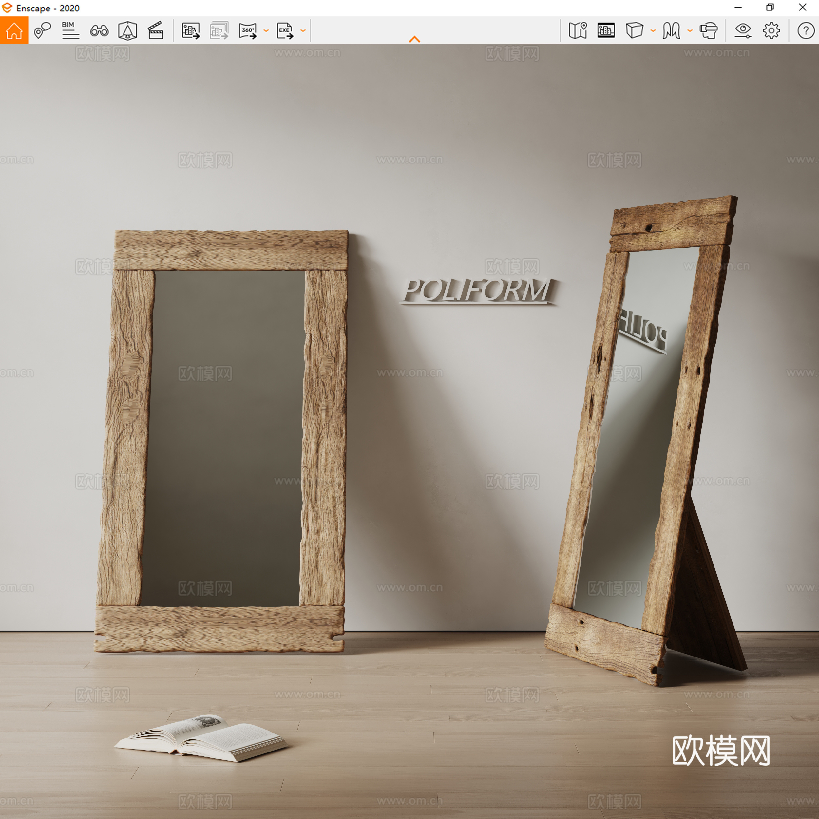Expand the 360 panorama dropdown arrow
819x819 pixels.
tap(266, 30)
